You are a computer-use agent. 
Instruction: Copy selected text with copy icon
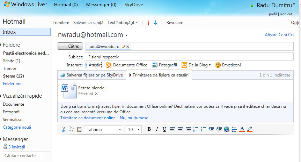72,129
